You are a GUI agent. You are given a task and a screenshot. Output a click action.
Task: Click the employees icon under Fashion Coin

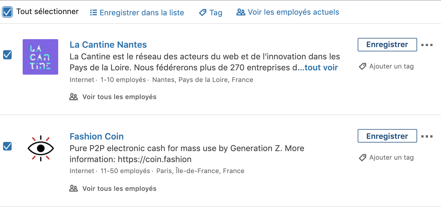[73, 188]
